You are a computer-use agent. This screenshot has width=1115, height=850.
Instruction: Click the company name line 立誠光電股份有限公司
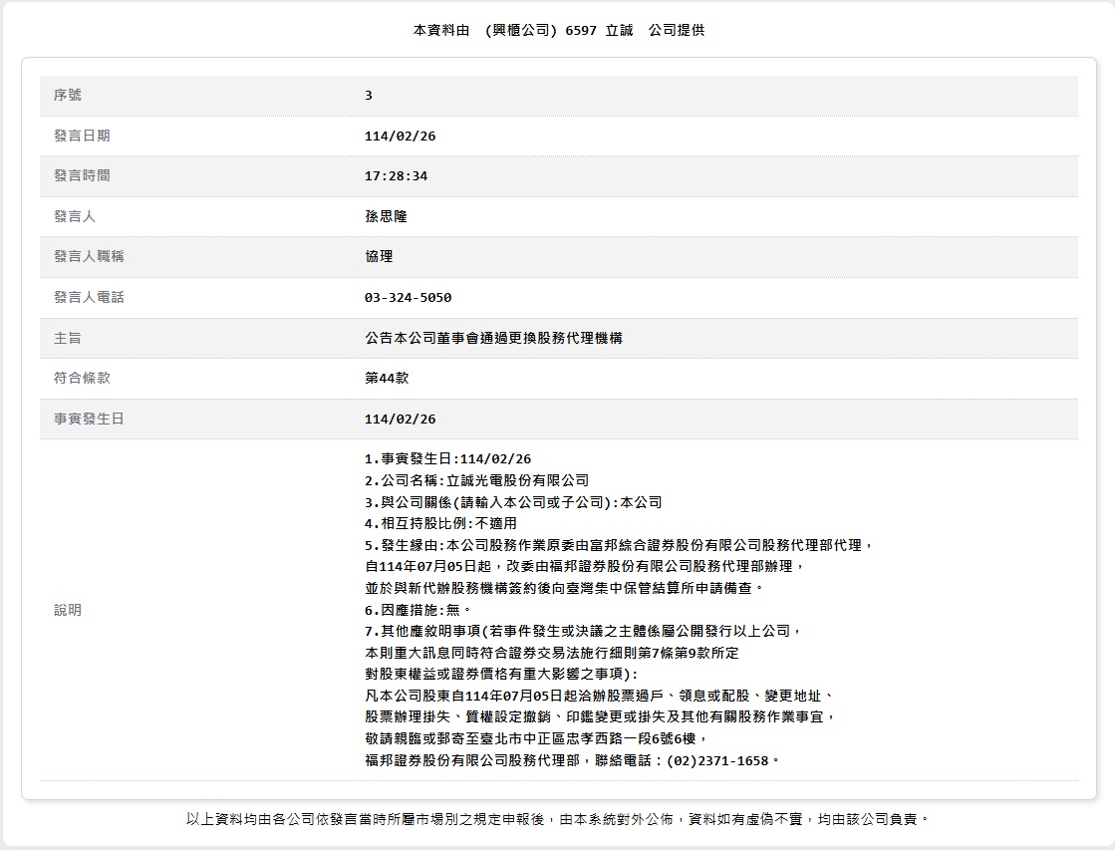point(476,480)
